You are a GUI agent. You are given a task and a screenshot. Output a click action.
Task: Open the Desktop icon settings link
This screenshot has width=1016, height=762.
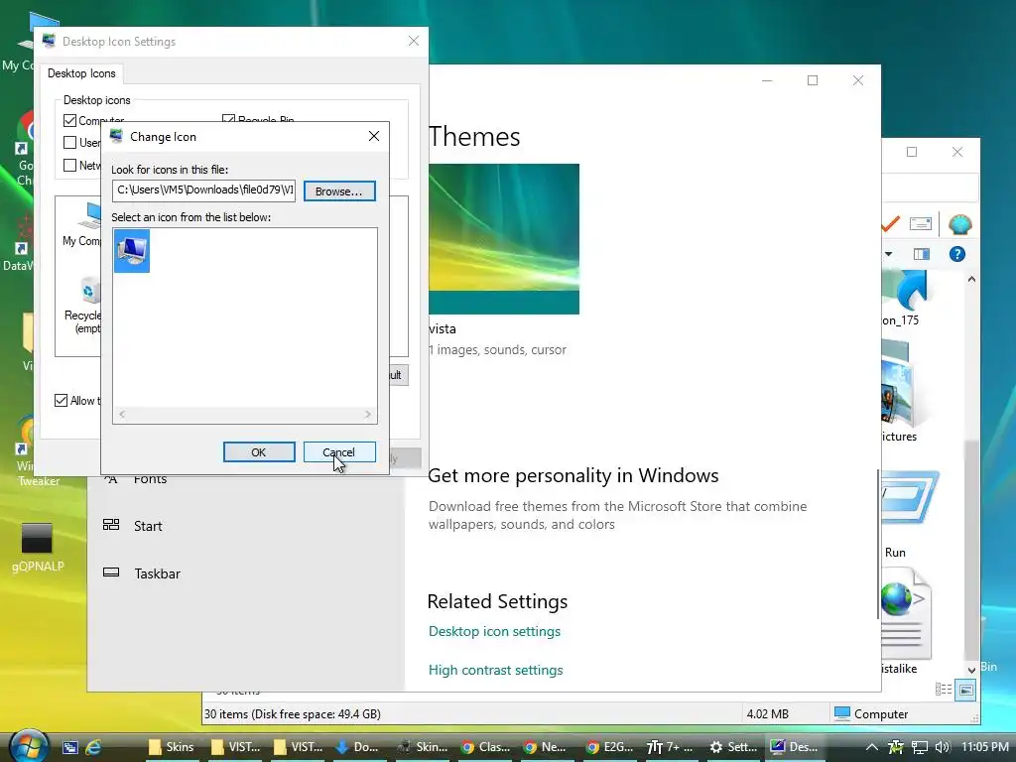tap(494, 631)
